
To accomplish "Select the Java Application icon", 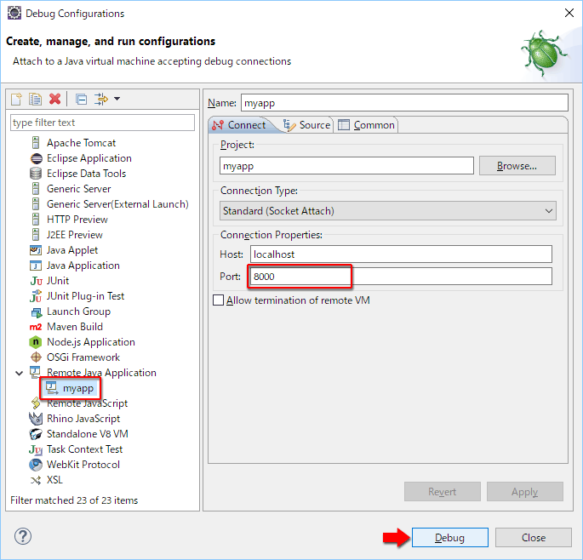I will 36,266.
